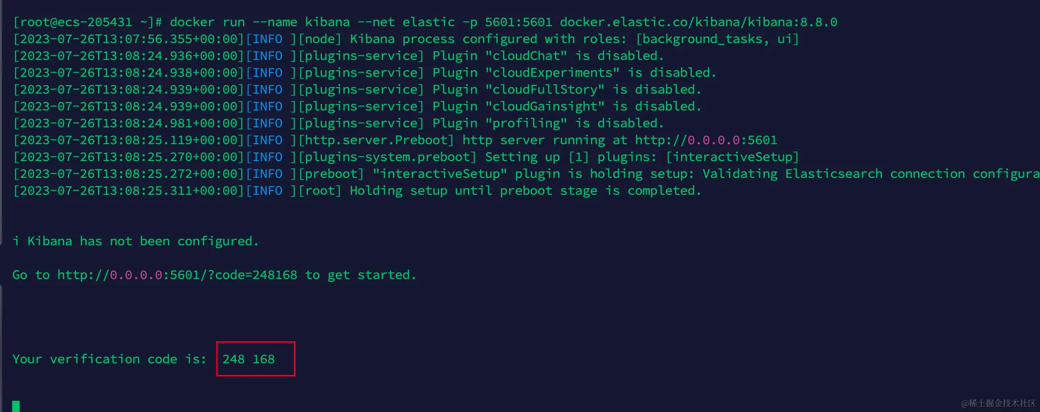Click the [plugins-system.preboot] log tag
Screen dimensions: 1040x412
tap(387, 157)
